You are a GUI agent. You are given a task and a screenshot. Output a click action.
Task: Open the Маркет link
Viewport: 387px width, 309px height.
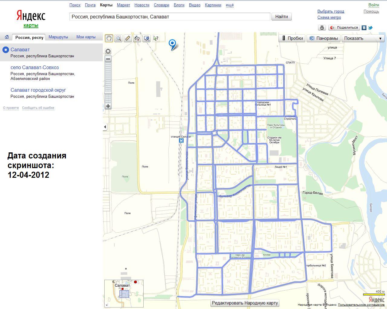(123, 5)
